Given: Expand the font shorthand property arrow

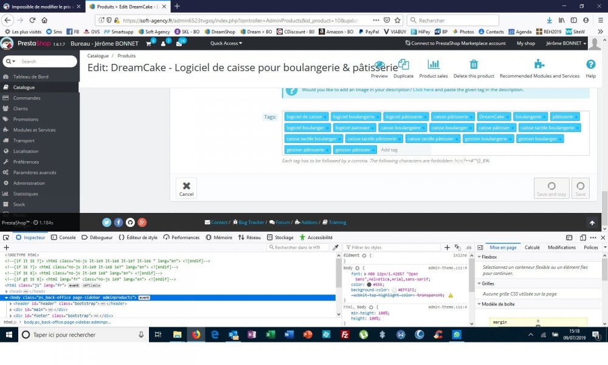Looking at the screenshot, I should pos(365,274).
